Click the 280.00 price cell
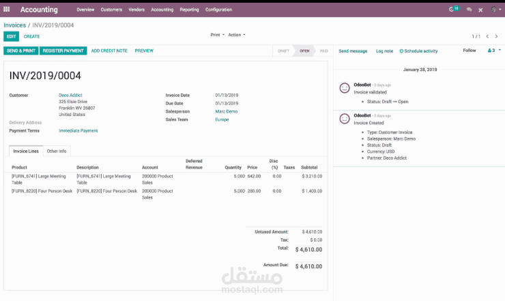Viewport: 505px width, 301px height. pyautogui.click(x=254, y=191)
